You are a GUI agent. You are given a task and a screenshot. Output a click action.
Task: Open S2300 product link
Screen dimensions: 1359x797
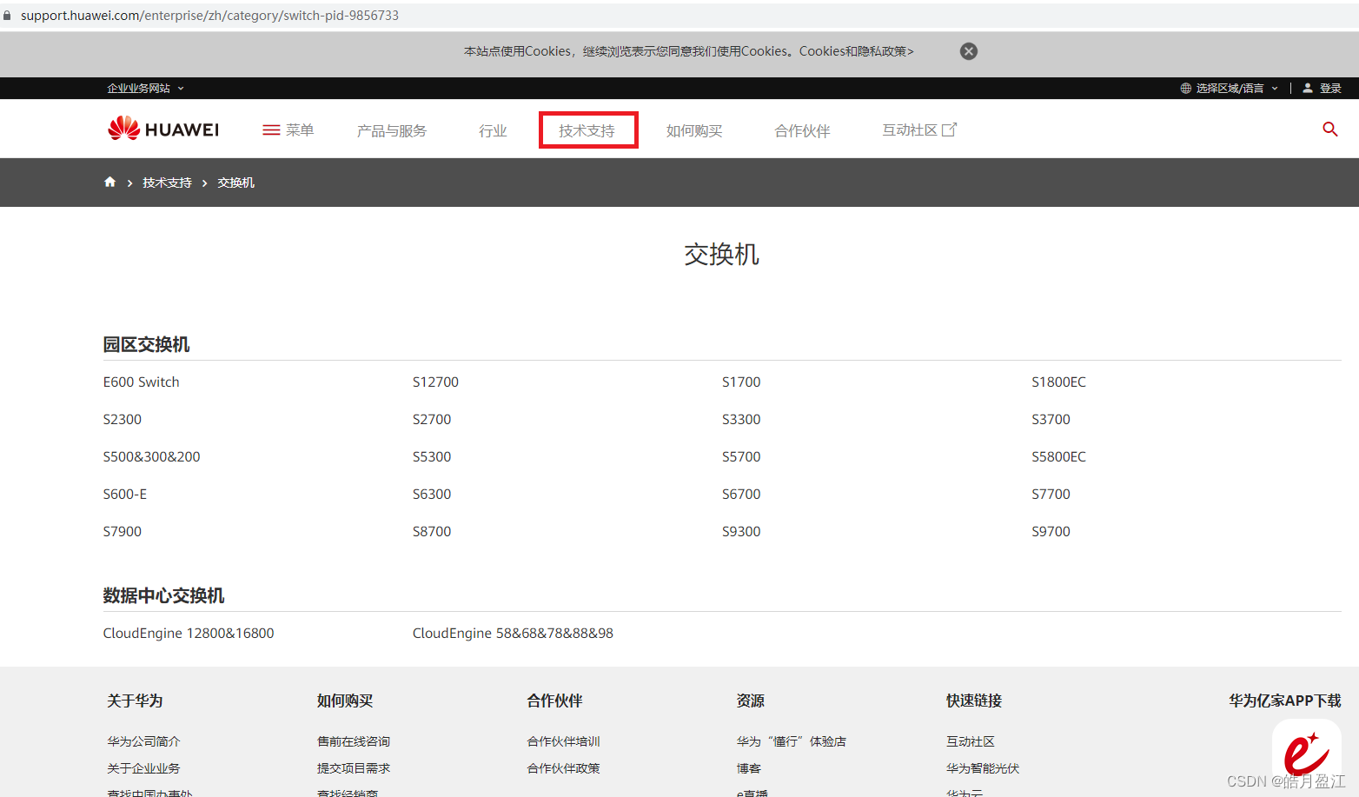(x=123, y=419)
